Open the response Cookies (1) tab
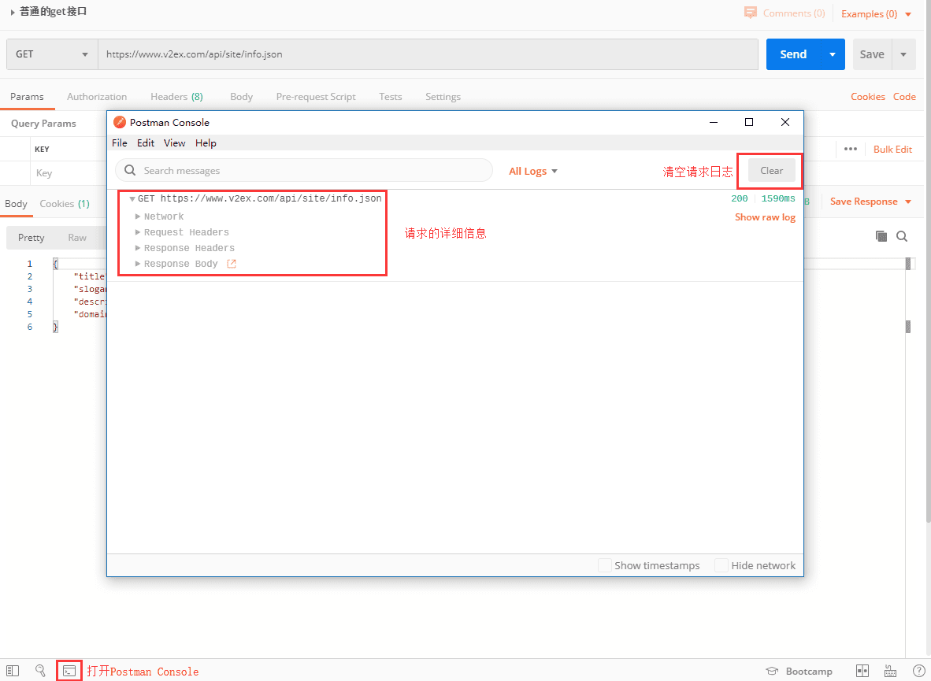This screenshot has width=931, height=681. (65, 204)
